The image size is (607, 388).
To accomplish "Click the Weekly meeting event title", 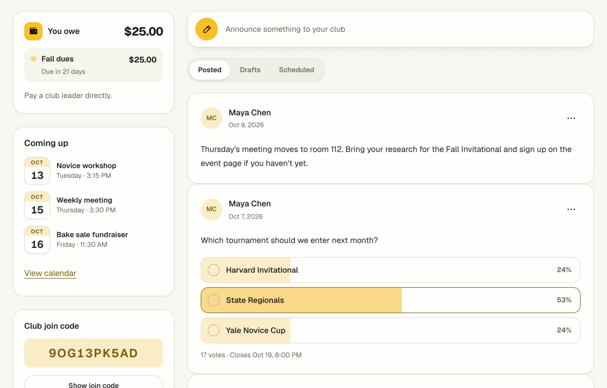I will [85, 200].
